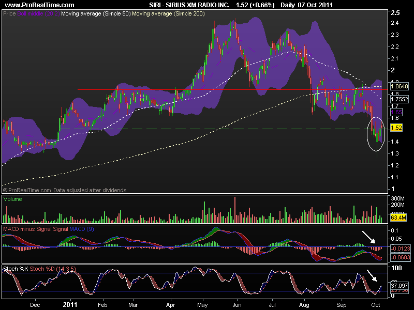Select the SIRI - SIRIUS XM RADIO INC. title
Viewport: 414px width, 310px height.
coord(189,5)
